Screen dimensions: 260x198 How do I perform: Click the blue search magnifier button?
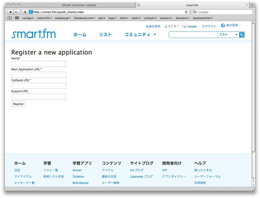(242, 35)
